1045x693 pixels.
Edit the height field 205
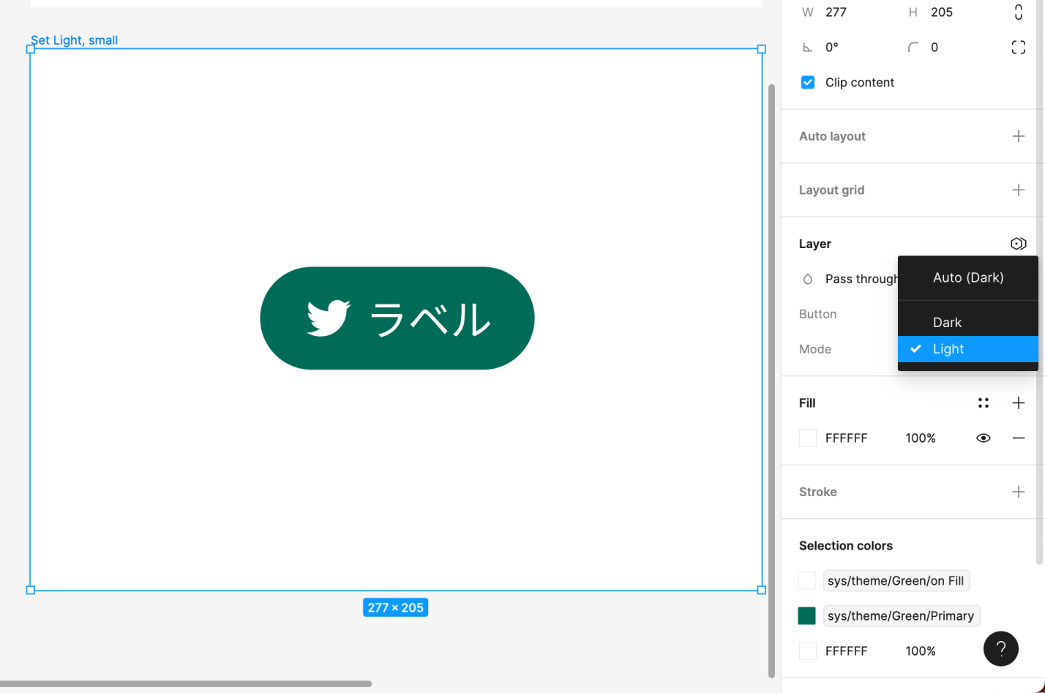(942, 12)
